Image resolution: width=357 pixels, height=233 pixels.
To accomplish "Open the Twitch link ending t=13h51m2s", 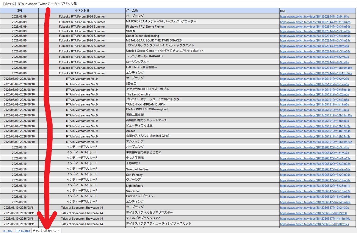I will [x=315, y=126].
